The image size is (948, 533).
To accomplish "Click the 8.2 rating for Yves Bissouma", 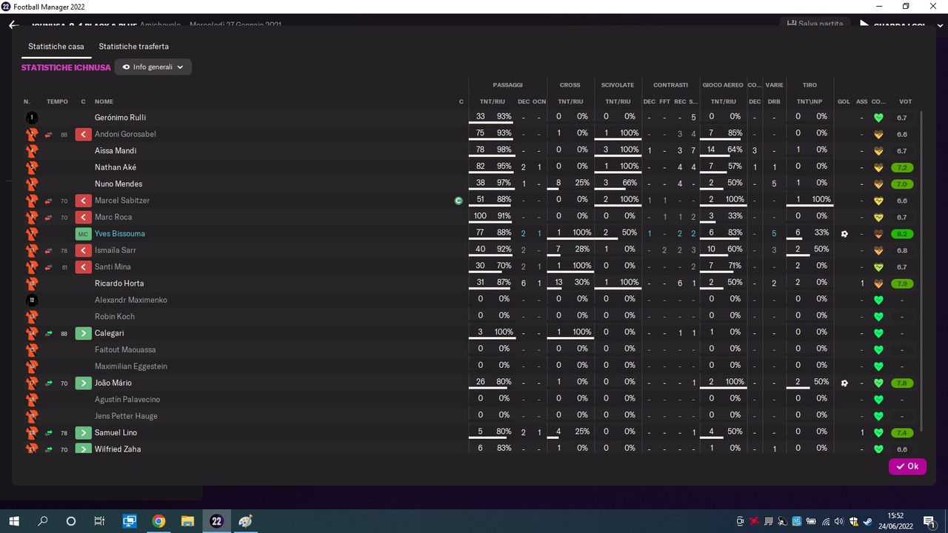I will click(901, 234).
